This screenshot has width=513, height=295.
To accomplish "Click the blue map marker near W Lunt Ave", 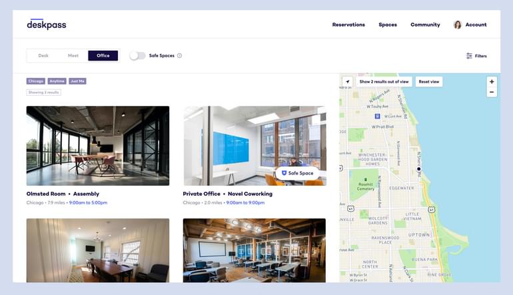I will [377, 116].
